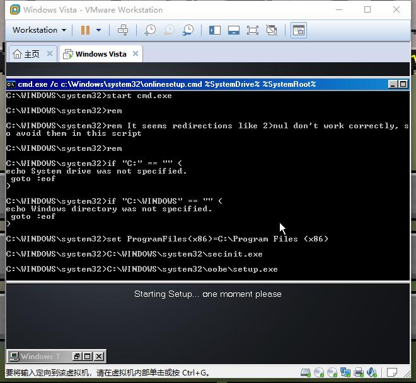Click the line 'C:\WINDOWS\system32>start cmd.exe'
Image resolution: width=416 pixels, height=383 pixels.
click(89, 96)
